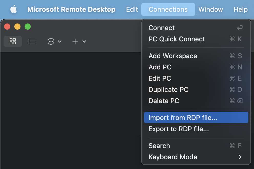Expand the Keyboard Mode submenu arrow
The image size is (254, 169).
(x=240, y=157)
